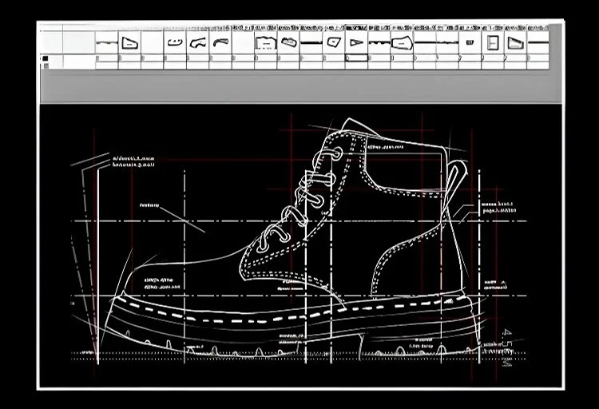Choose the large tapered pattern piece
This screenshot has height=409, width=599.
pyautogui.click(x=403, y=43)
